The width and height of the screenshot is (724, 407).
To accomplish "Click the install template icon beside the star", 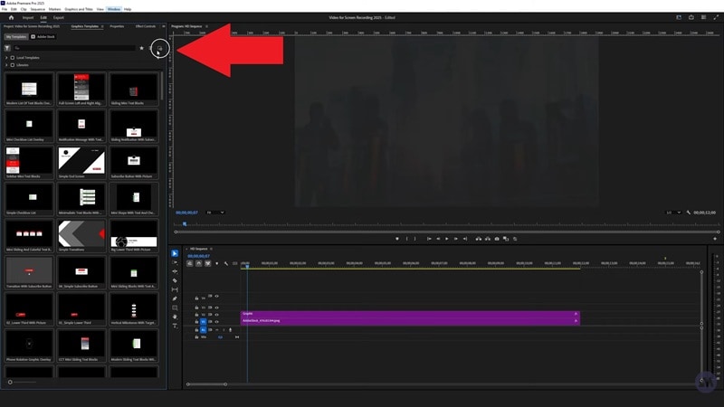I will [160, 48].
